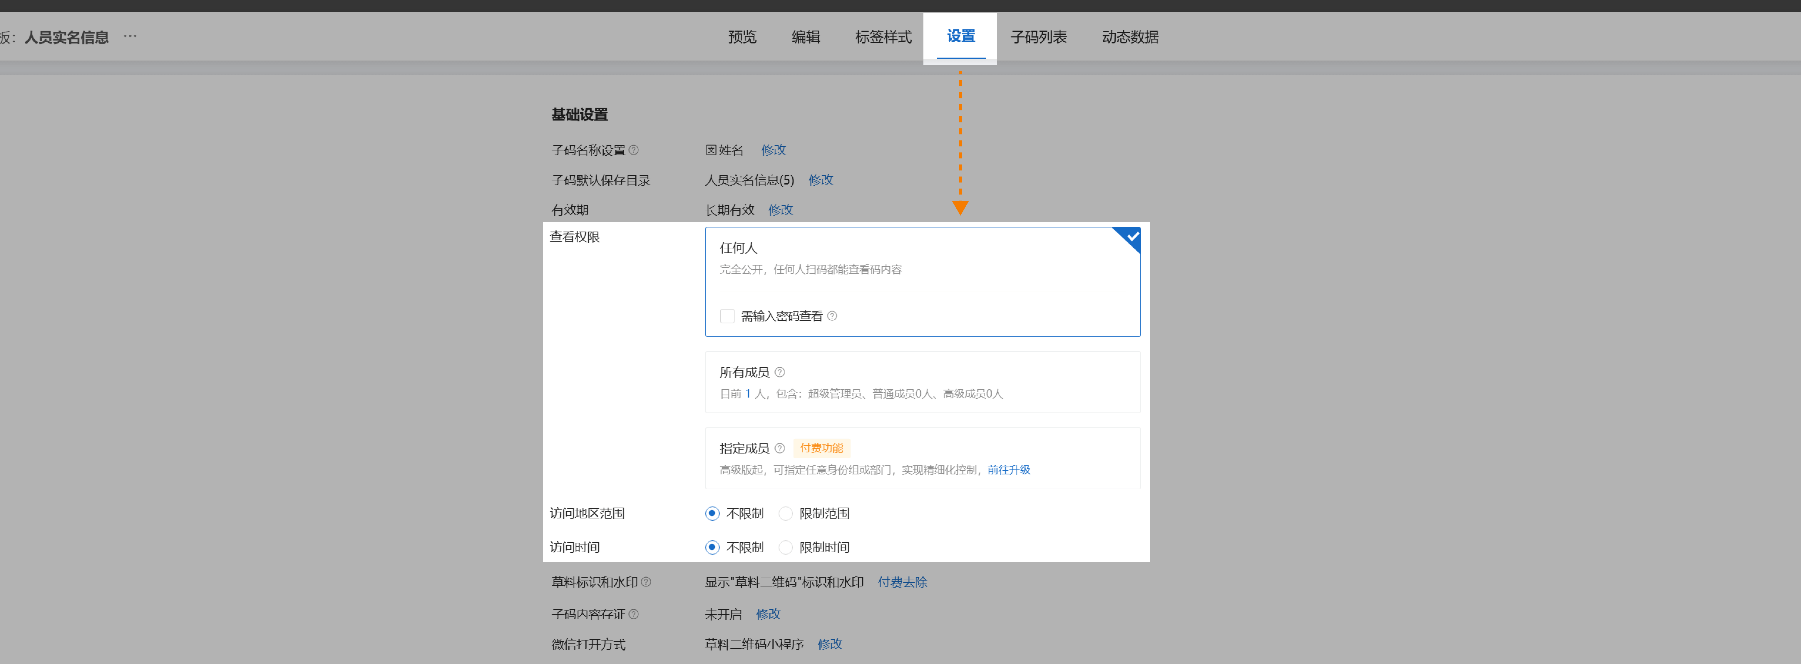This screenshot has width=1801, height=664.
Task: Click 修改 for 微信打开方式
Action: [830, 644]
